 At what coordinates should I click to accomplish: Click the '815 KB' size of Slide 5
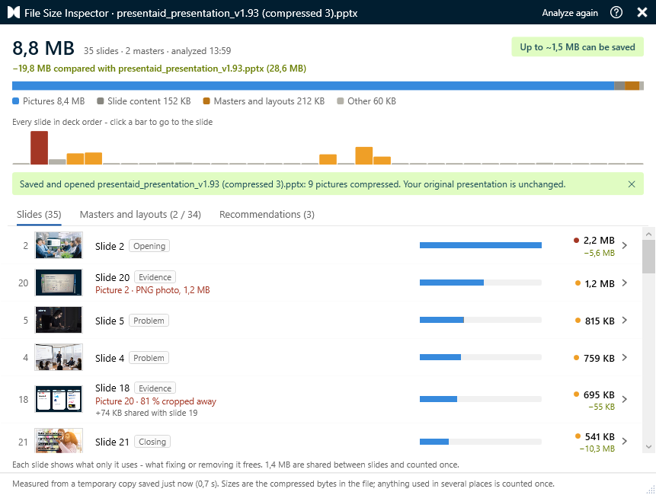coord(600,321)
